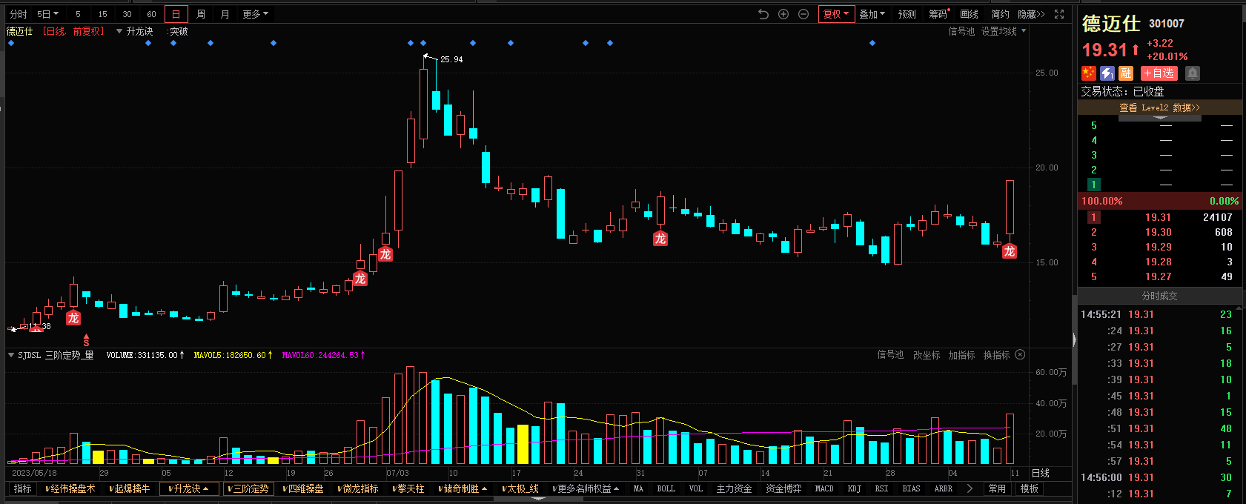The height and width of the screenshot is (504, 1246).
Task: Select the 5 minute period
Action: tap(78, 14)
